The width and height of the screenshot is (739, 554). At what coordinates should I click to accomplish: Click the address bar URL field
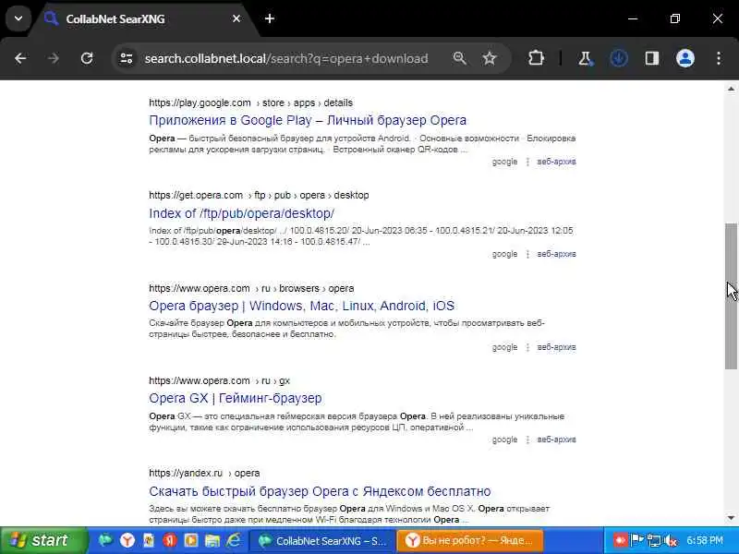[x=286, y=58]
